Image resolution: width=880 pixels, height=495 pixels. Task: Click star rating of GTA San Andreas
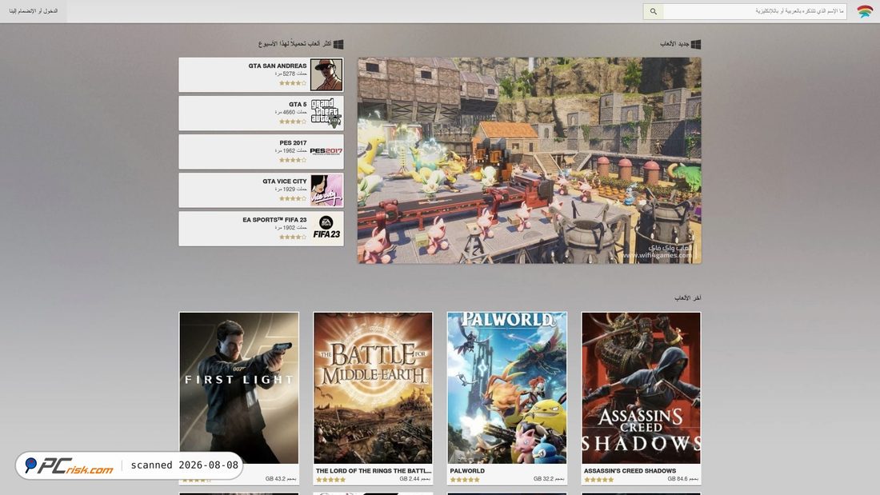point(293,83)
